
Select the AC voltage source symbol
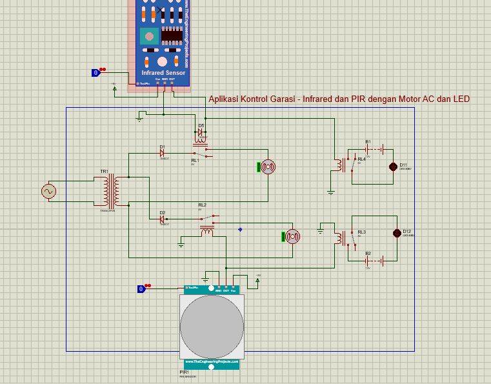coord(48,191)
